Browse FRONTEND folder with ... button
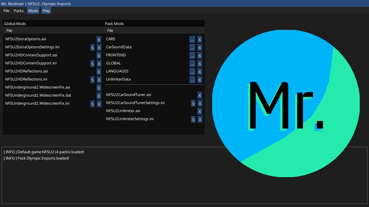369x207 pixels. [192, 56]
